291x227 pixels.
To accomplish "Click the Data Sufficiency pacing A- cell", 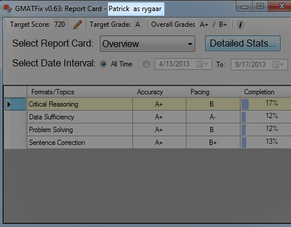I will tap(213, 117).
